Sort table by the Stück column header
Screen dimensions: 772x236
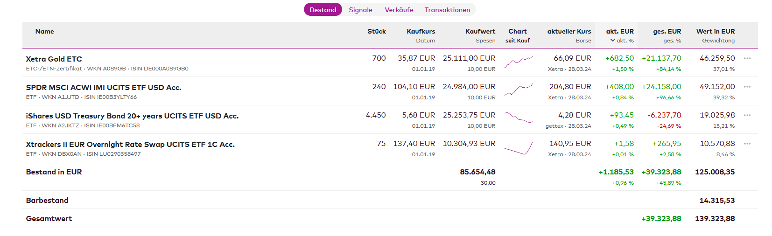tap(376, 32)
